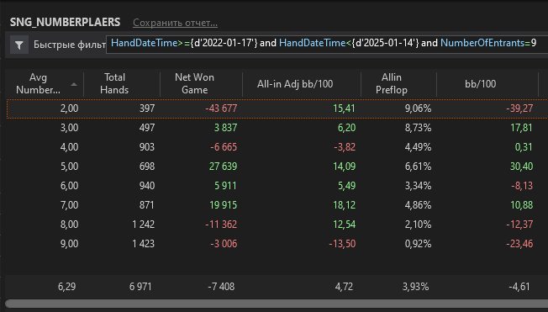548x312 pixels.
Task: Click the funnel filter icon
Action: point(19,45)
